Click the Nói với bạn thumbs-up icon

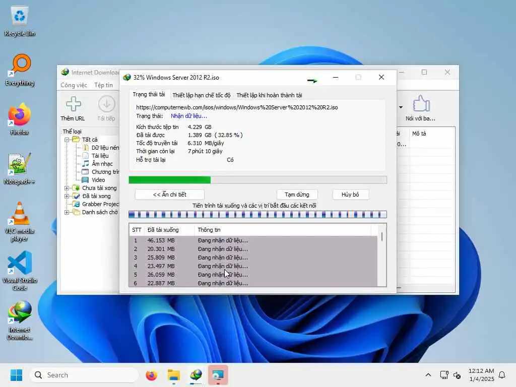(421, 109)
